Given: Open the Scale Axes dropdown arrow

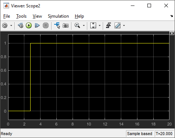Looking at the screenshot, I should coord(99,25).
